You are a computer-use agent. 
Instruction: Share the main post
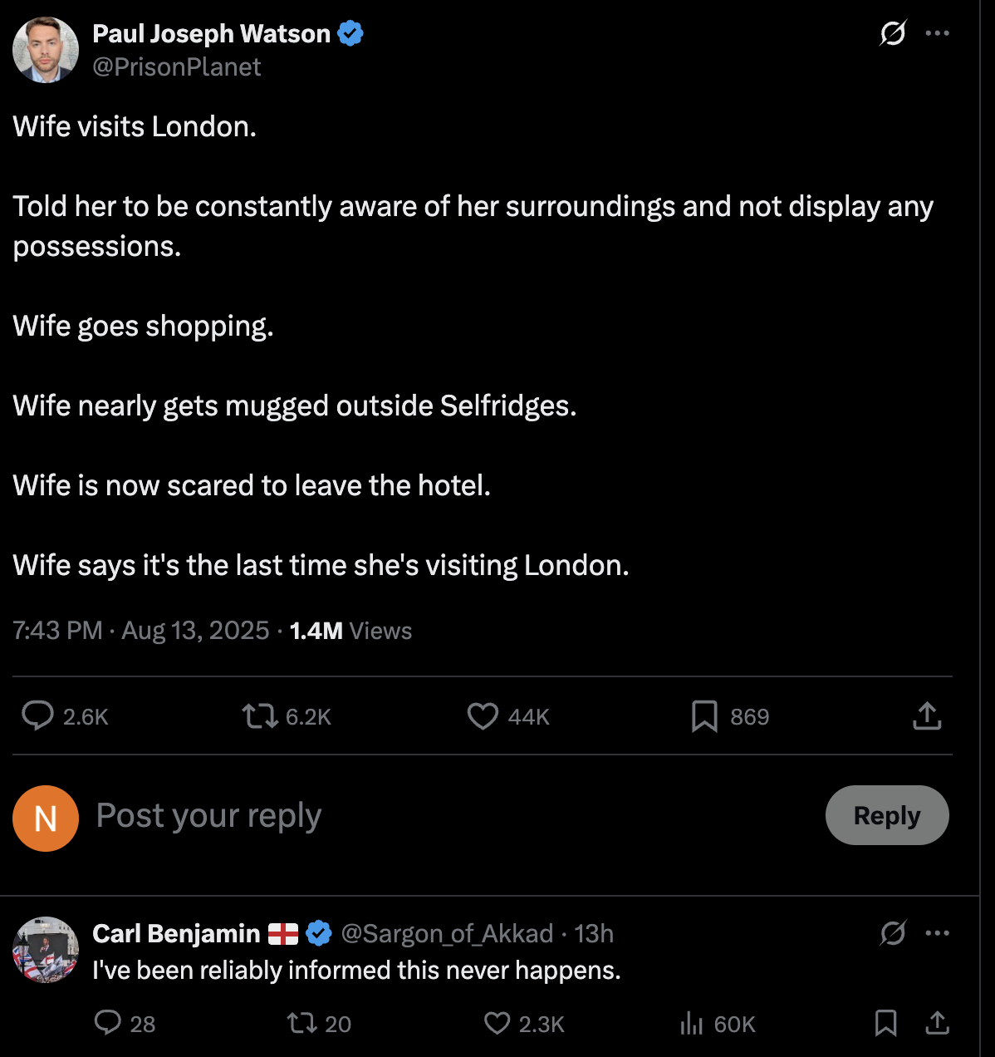coord(926,715)
